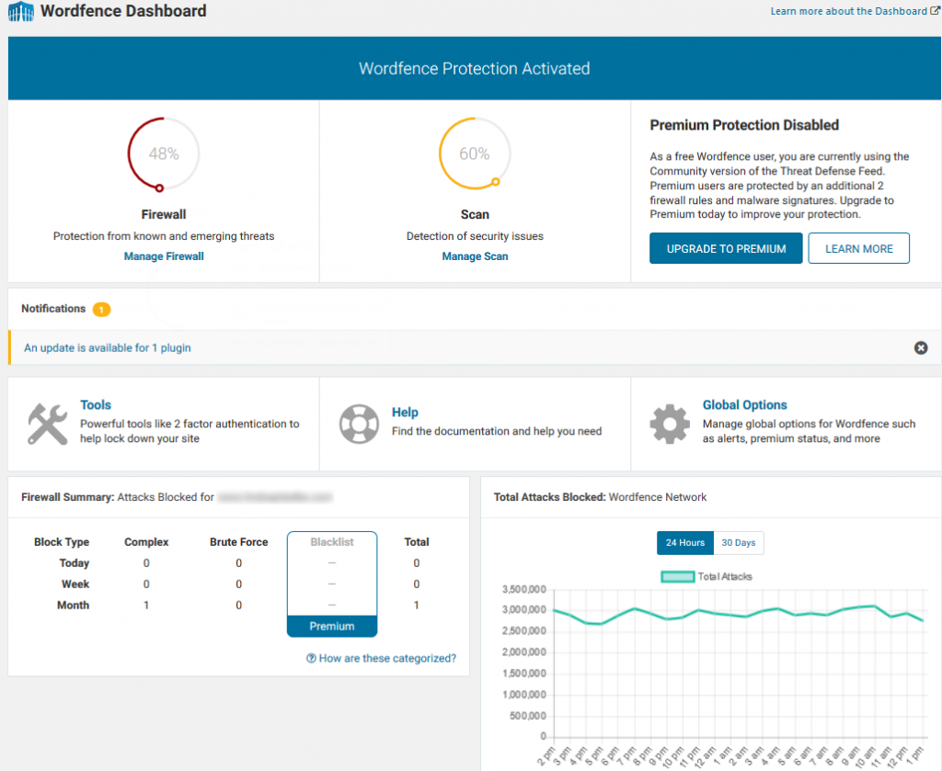The width and height of the screenshot is (942, 771).
Task: Open the Manage Firewall link
Action: (x=164, y=256)
